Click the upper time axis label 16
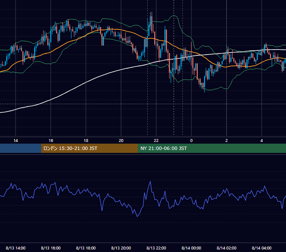Image resolution: width=286 pixels, height=252 pixels. (51, 141)
